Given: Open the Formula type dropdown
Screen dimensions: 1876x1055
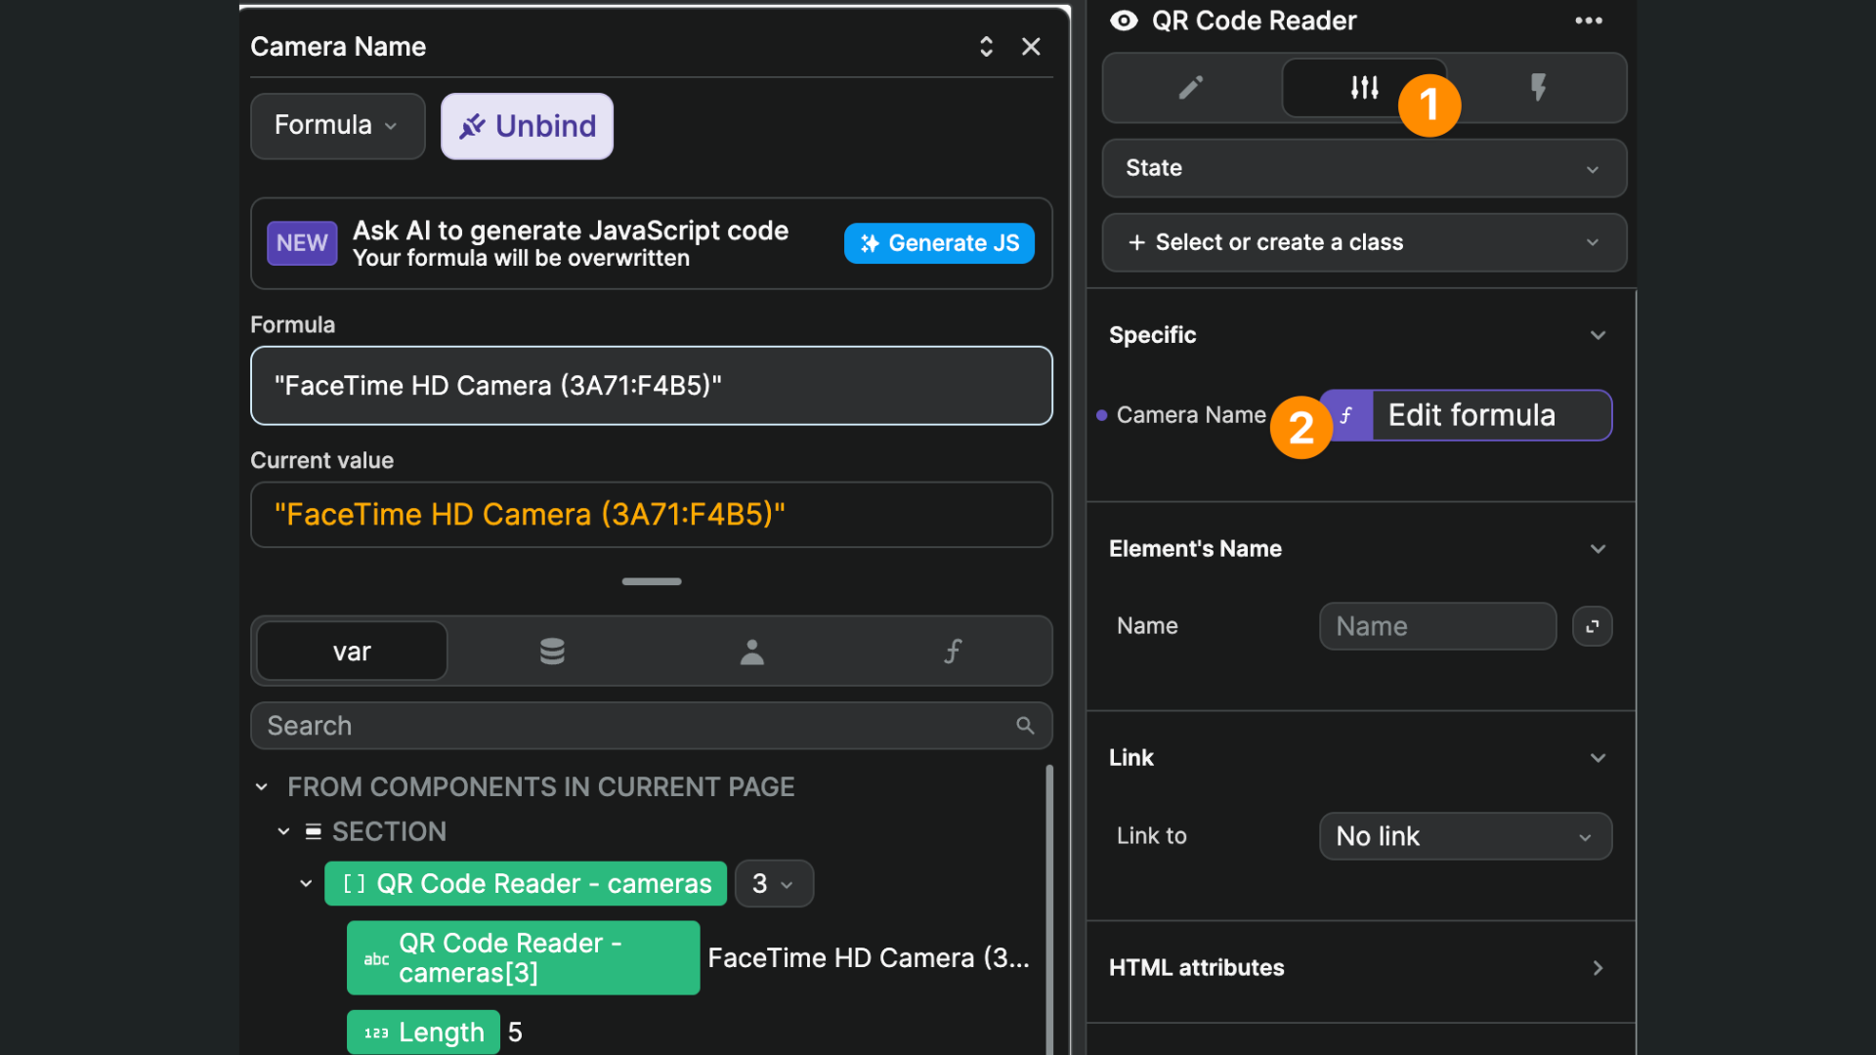Looking at the screenshot, I should click(337, 125).
